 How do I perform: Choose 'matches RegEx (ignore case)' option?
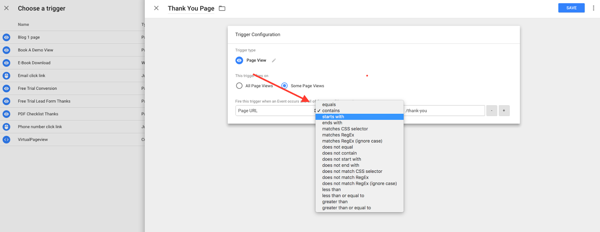click(360, 141)
